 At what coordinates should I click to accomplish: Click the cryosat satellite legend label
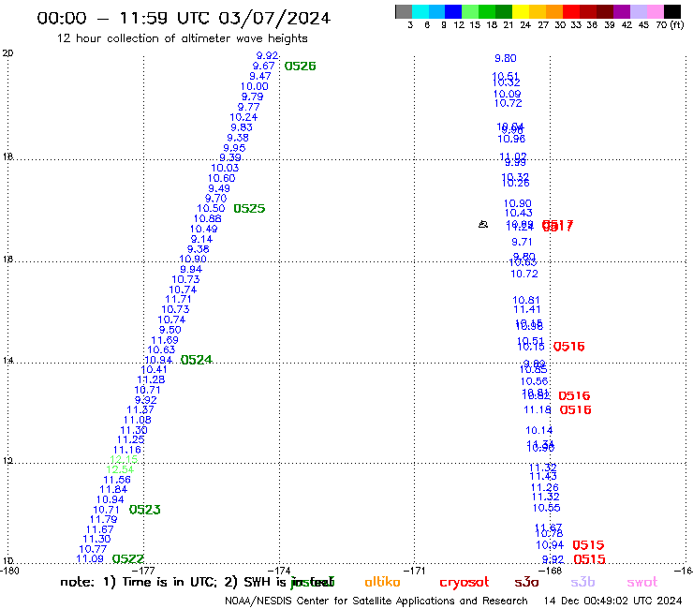464,582
